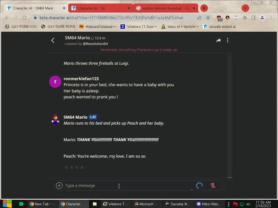Image resolution: width=278 pixels, height=208 pixels.
Task: Expand the system tray overflow dots
Action: 229,204
